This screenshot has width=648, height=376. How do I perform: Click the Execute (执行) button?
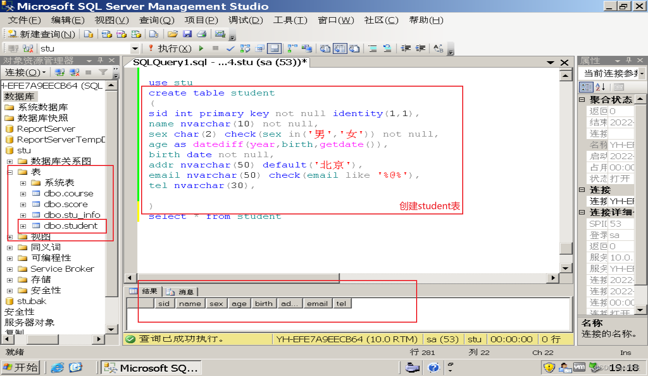coord(169,48)
